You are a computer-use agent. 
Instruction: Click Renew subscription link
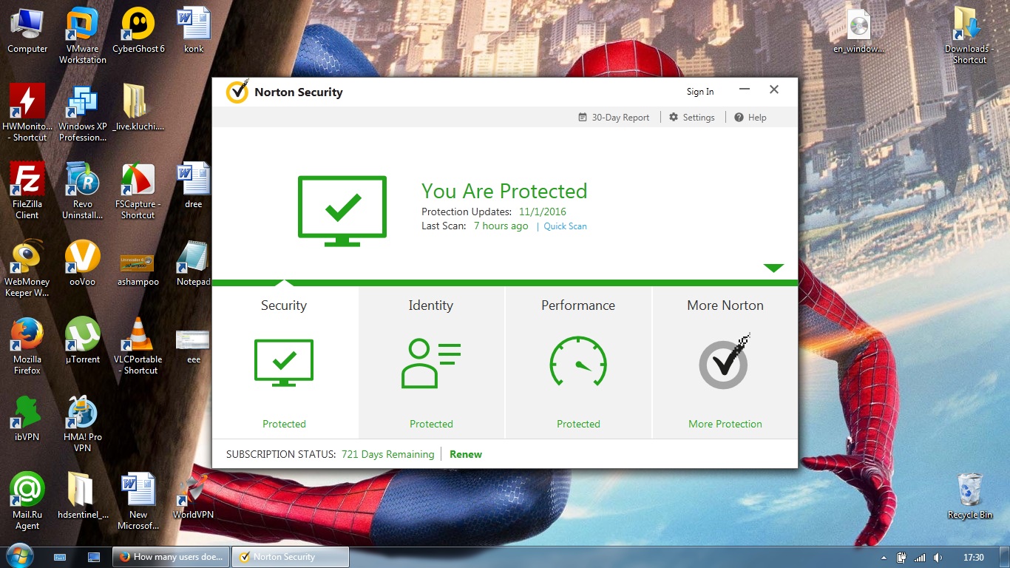(466, 454)
